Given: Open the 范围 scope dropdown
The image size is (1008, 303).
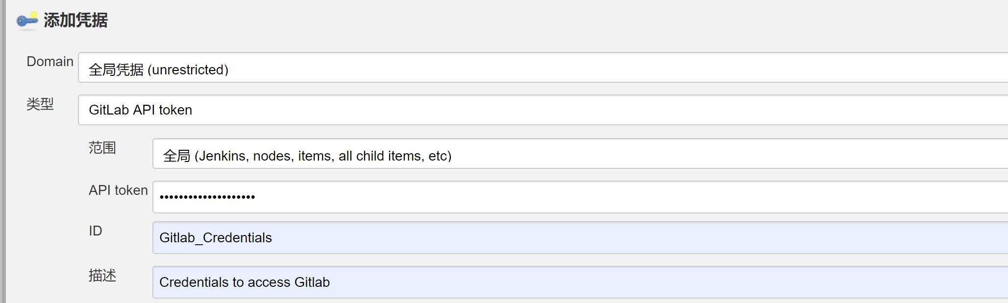Looking at the screenshot, I should [x=580, y=154].
